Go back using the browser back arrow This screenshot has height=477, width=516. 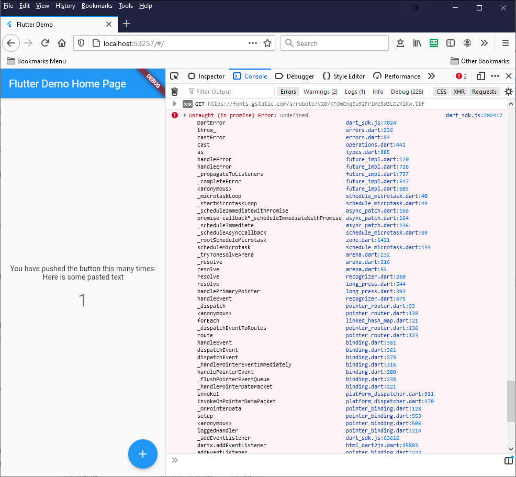(x=11, y=43)
